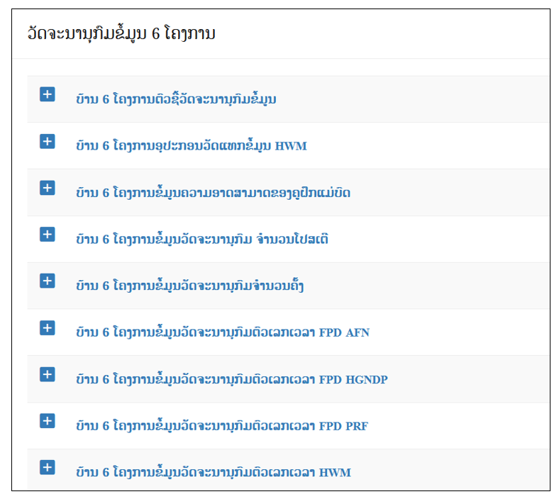Open the second-row link ending in HWM

click(192, 145)
